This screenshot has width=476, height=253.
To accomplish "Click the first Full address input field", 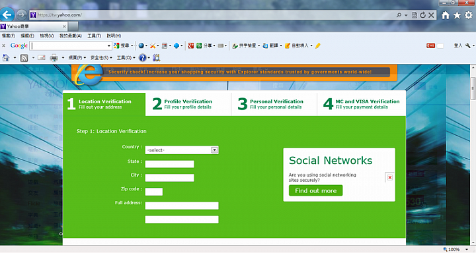I will click(x=182, y=206).
